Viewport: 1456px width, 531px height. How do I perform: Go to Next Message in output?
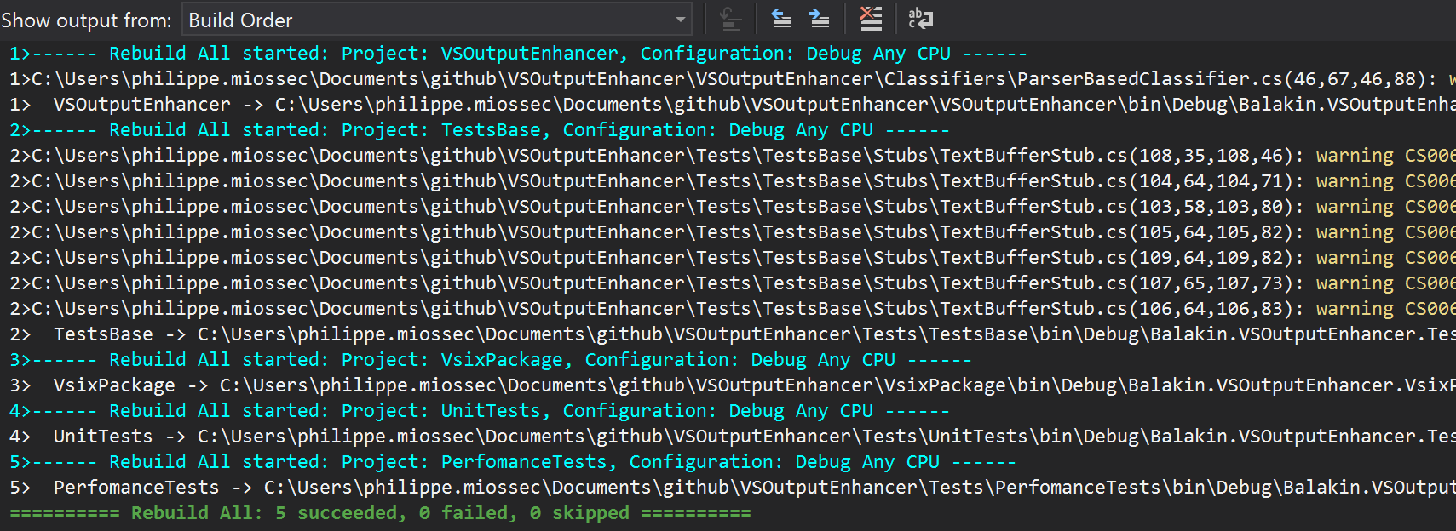(x=819, y=19)
